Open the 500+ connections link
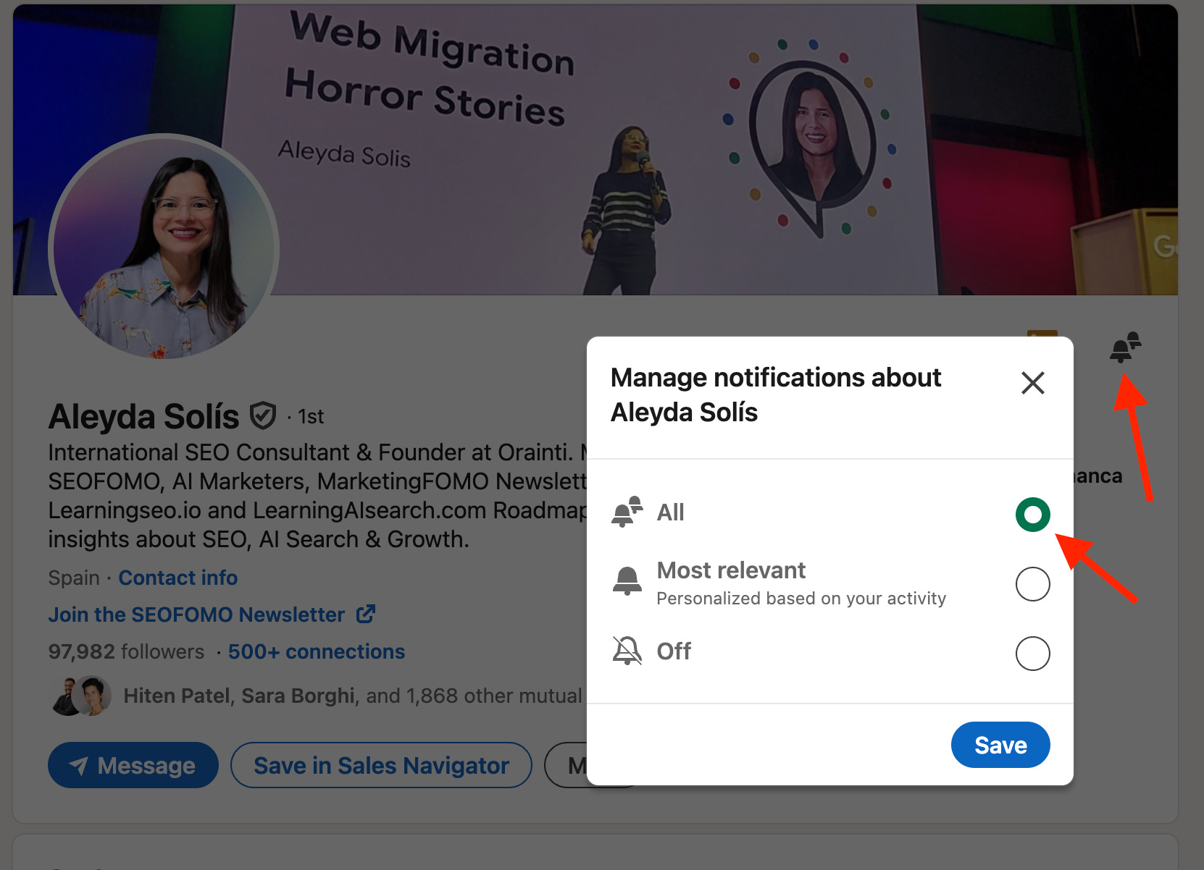1204x870 pixels. [317, 651]
